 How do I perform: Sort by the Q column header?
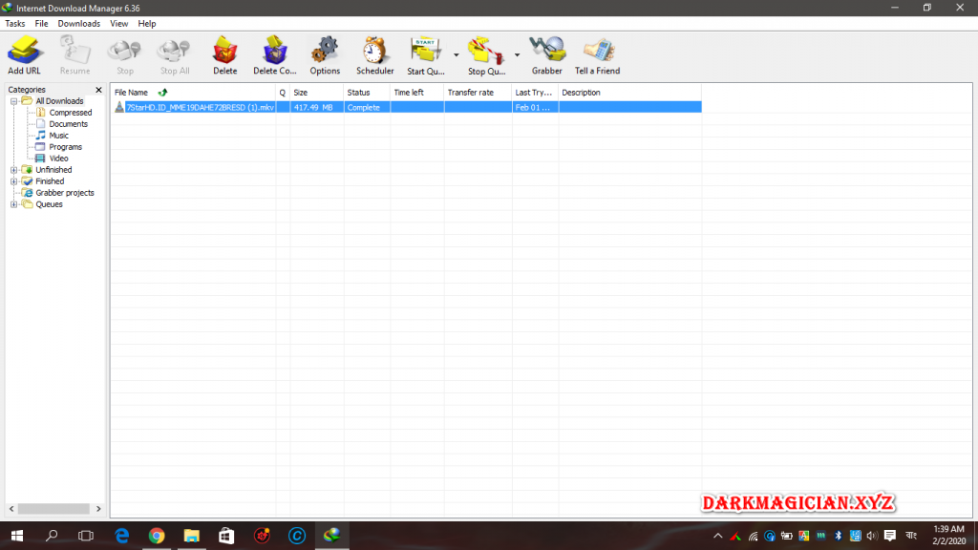coord(283,93)
